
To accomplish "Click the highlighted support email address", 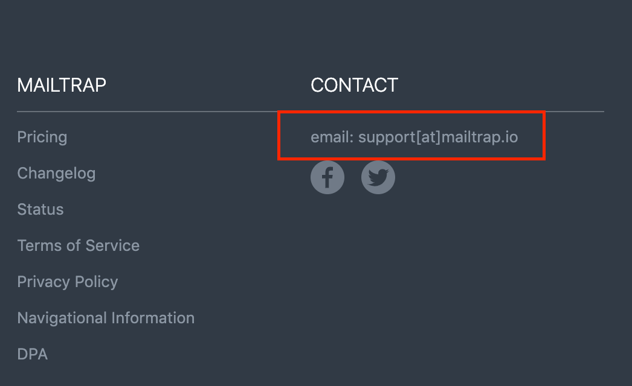I will click(x=414, y=137).
